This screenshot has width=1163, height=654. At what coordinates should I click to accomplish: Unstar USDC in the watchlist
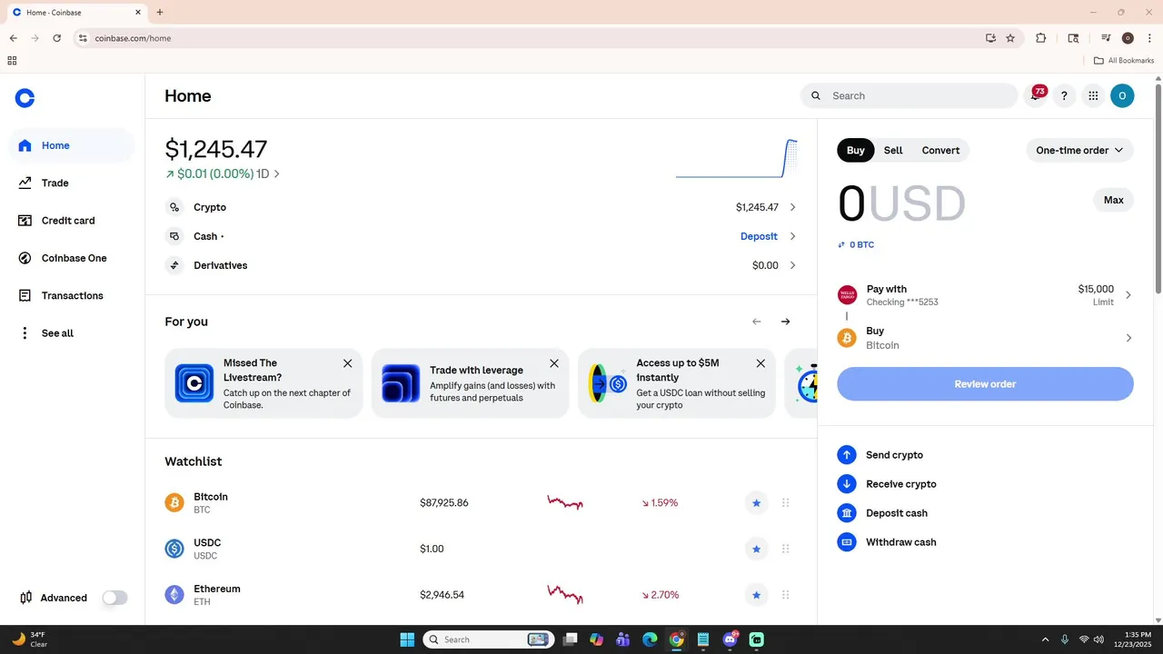pos(756,549)
